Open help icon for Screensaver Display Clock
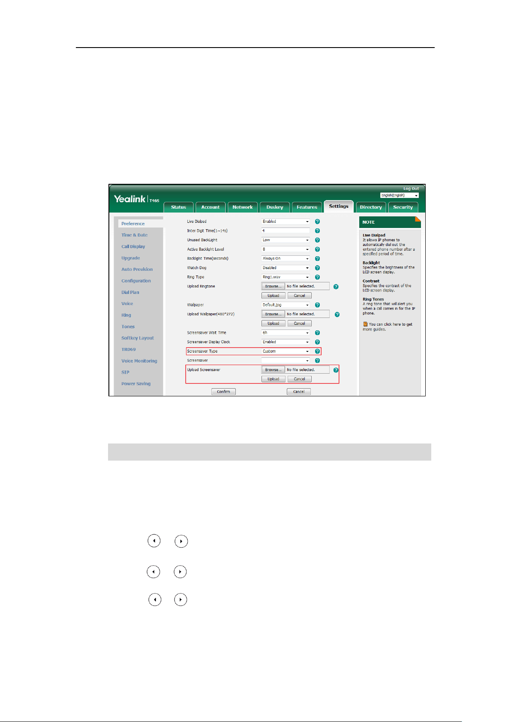Viewport: 511px width, 722px height. tap(317, 342)
